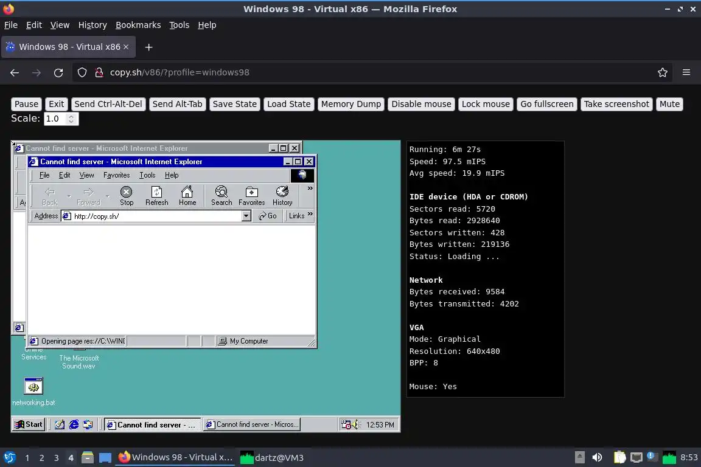Click the Back arrow in Internet Explorer
This screenshot has height=467, width=701.
coord(50,196)
